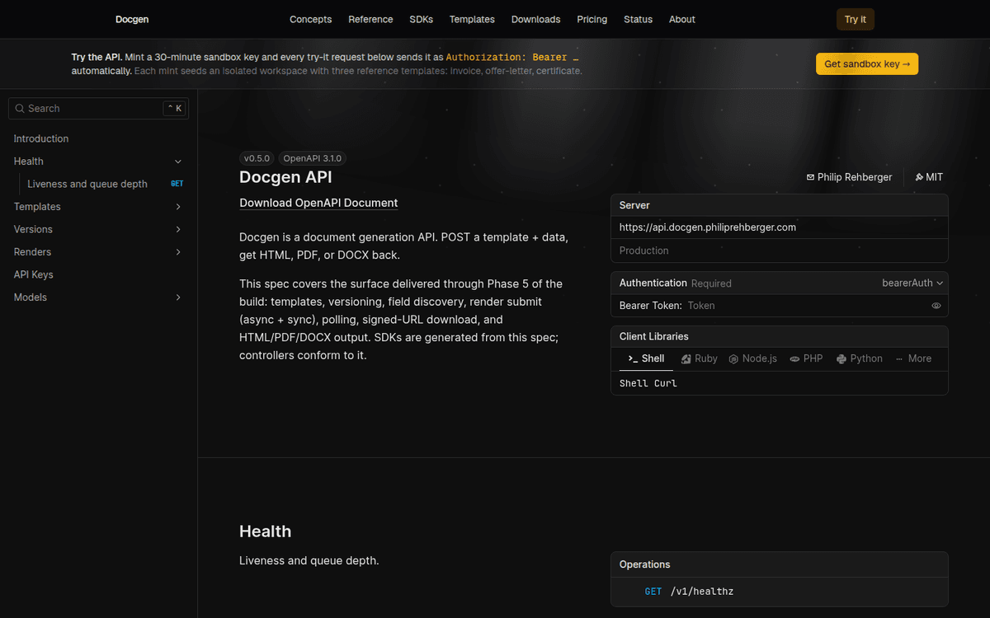Open the Pricing nav item
This screenshot has height=618, width=990.
click(x=592, y=19)
